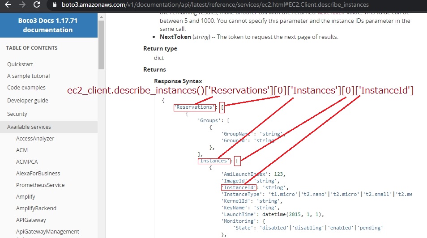427x238 pixels.
Task: Click the sidebar scrollbar thumb
Action: pos(101,45)
